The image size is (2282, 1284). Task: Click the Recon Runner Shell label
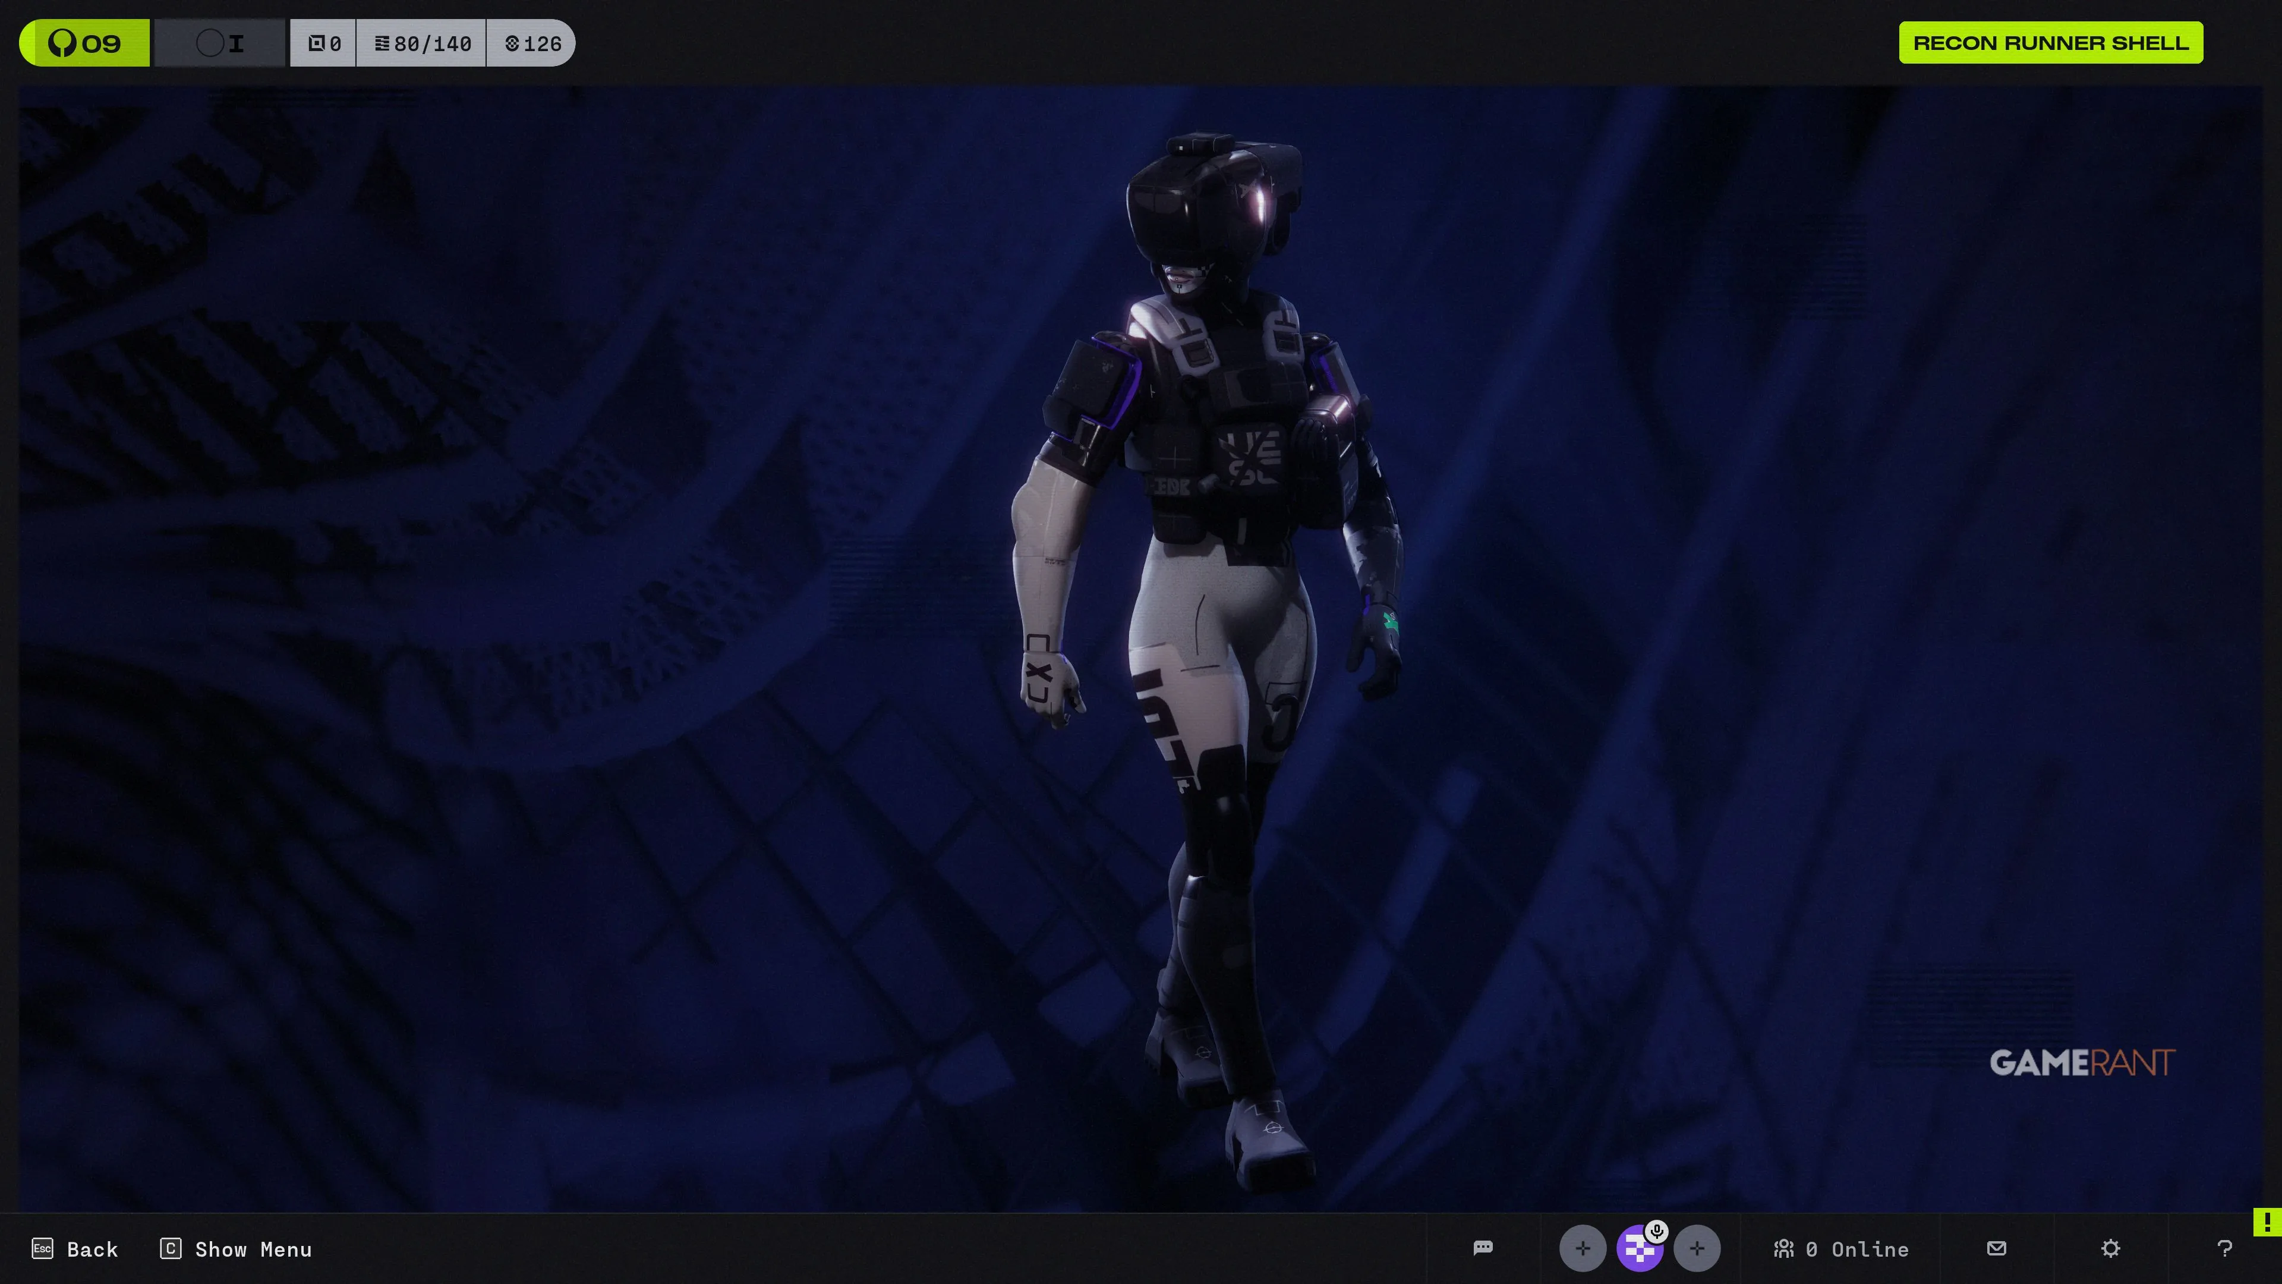(x=2050, y=43)
